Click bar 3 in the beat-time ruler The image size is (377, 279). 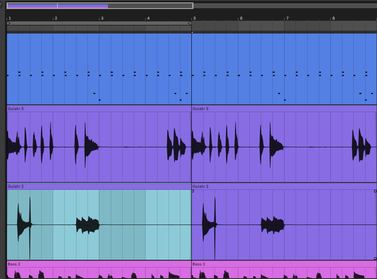click(x=102, y=18)
